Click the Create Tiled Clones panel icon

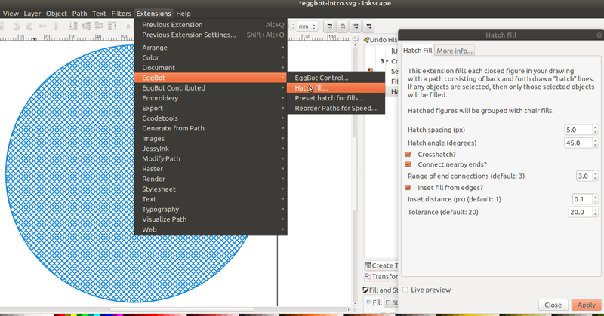click(368, 265)
